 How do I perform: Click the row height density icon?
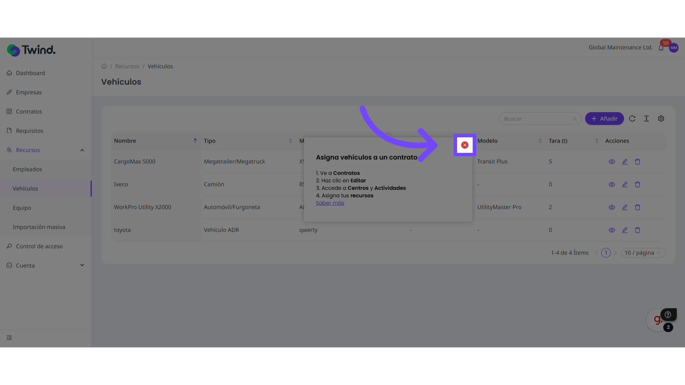(x=646, y=119)
